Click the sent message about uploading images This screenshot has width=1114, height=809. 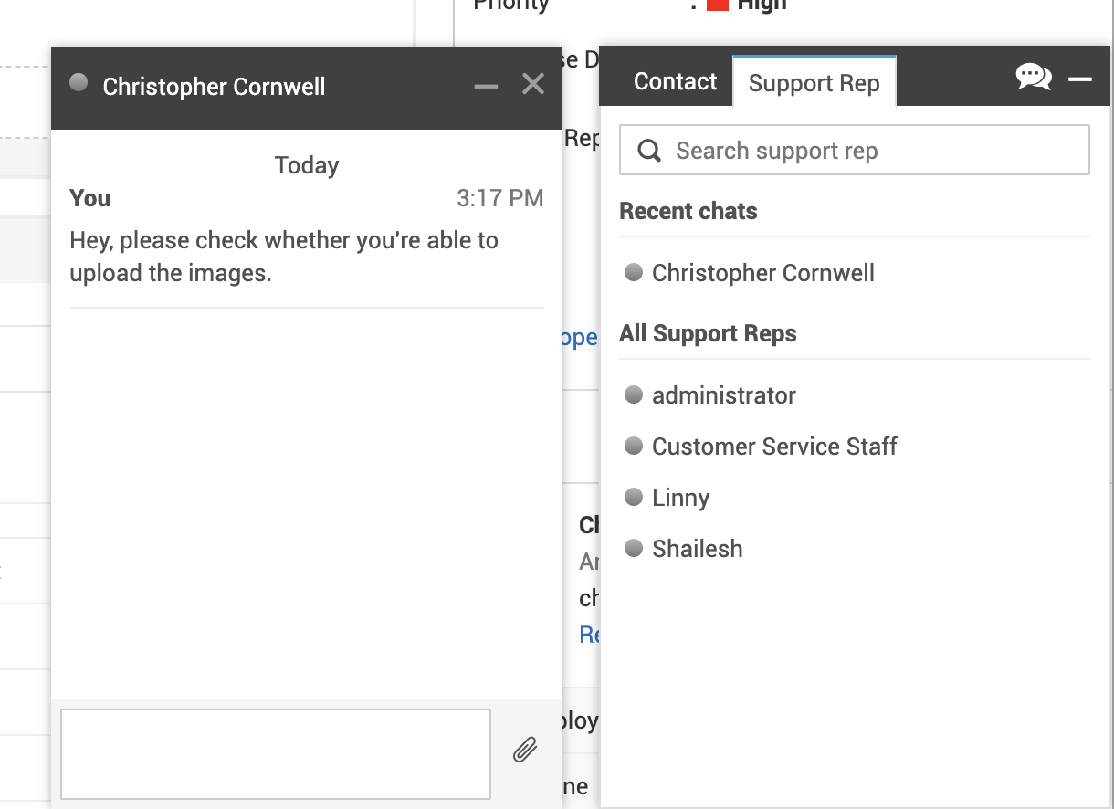(x=284, y=257)
